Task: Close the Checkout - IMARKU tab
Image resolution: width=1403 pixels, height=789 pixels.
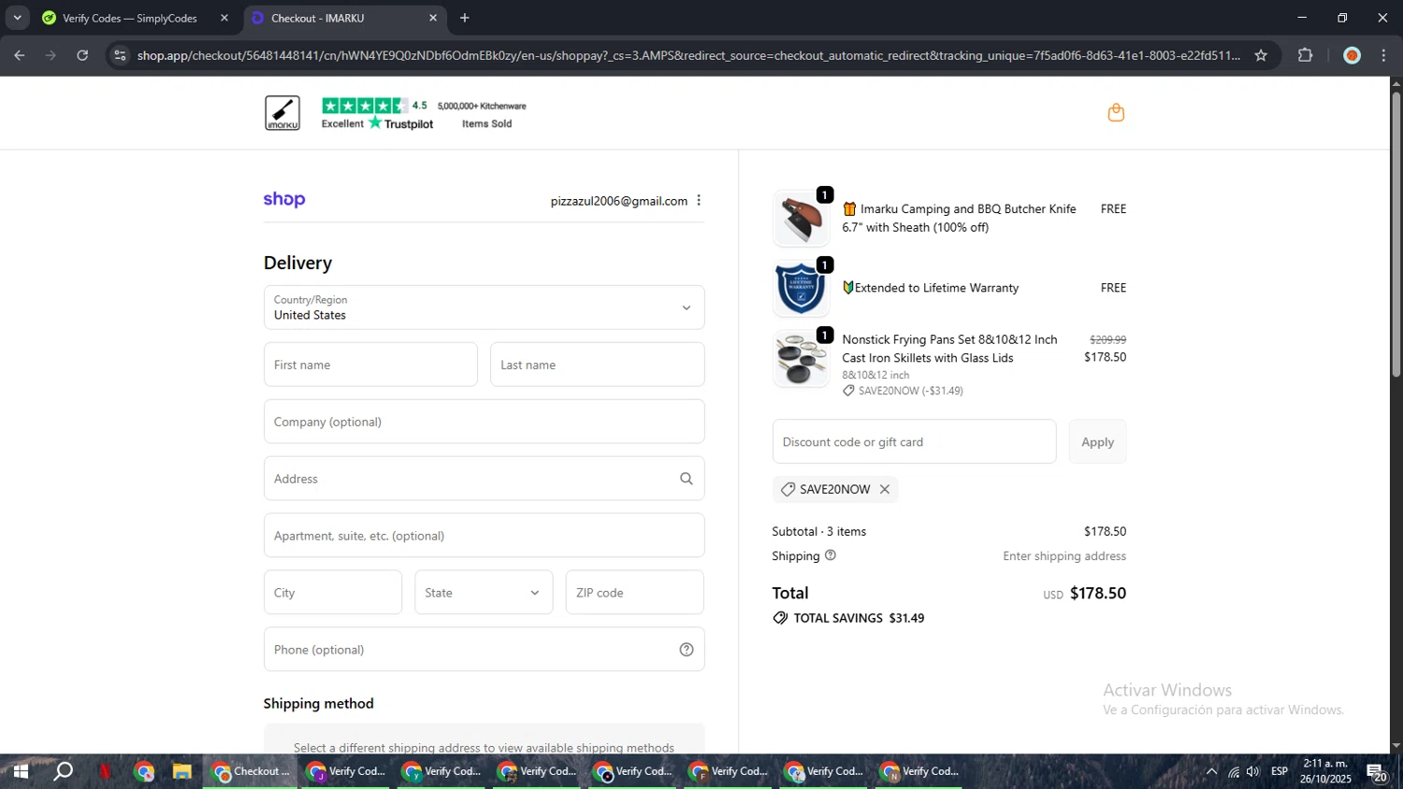Action: click(433, 18)
